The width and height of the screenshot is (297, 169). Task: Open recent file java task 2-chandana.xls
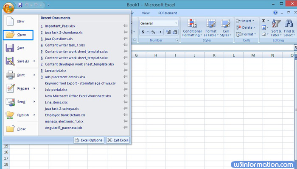pos(64,33)
